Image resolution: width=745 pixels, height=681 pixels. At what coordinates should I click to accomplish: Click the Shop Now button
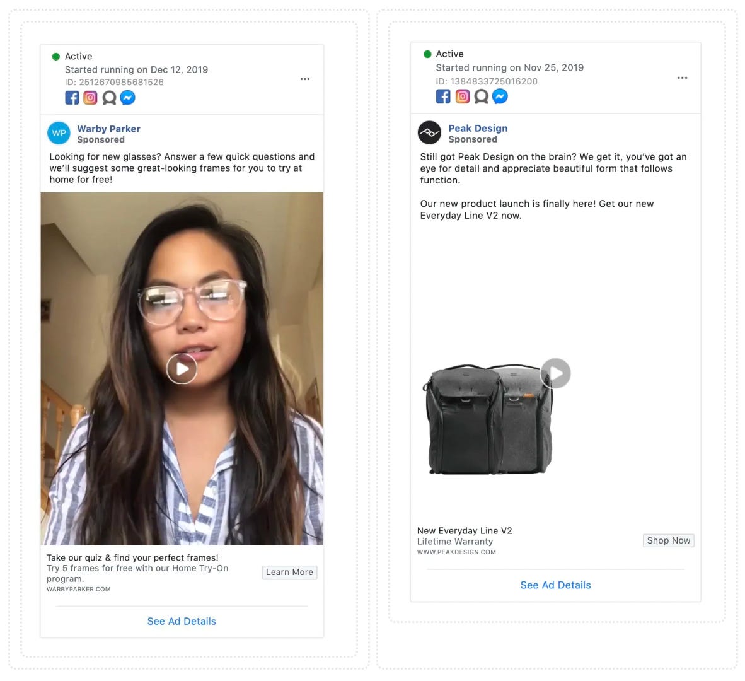669,540
